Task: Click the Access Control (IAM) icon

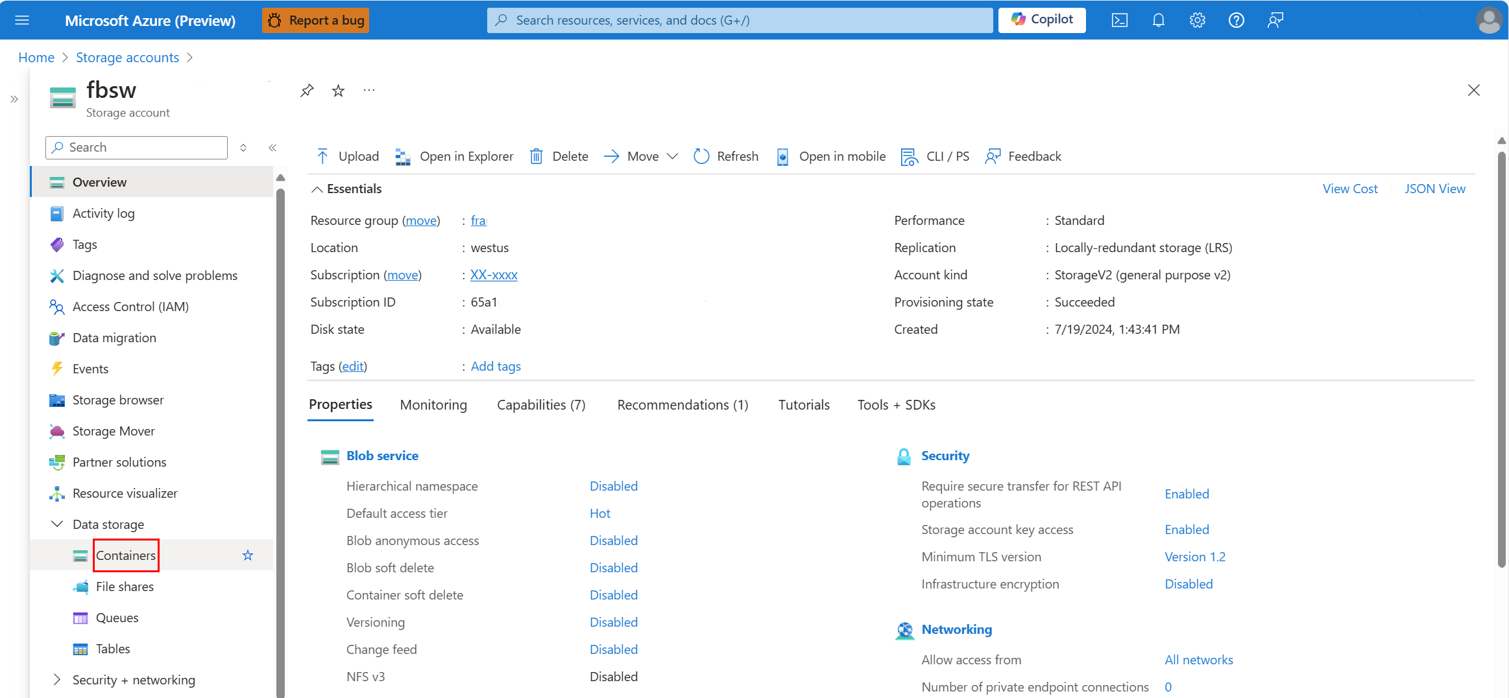Action: [x=57, y=307]
